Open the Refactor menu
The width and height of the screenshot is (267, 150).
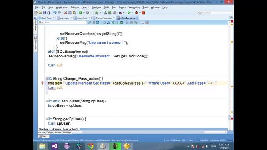[x=75, y=7]
